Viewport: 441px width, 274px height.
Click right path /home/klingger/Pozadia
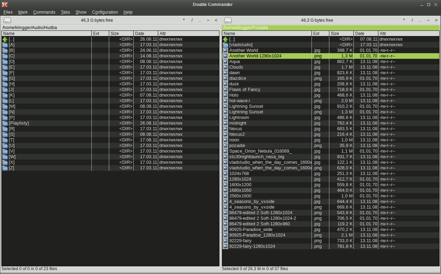click(245, 27)
